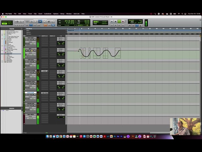202x152 pixels.
Task: Click the horizontal scrollbar below the tracks
Action: (x=108, y=133)
